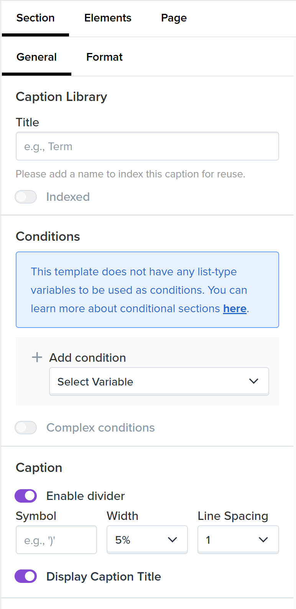Expand the Line Spacing dropdown
Viewport: 296px width, 609px height.
230,540
